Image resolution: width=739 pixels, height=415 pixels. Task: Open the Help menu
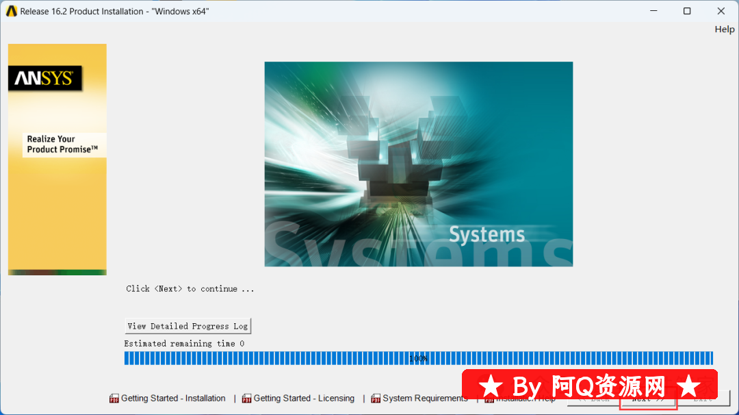coord(725,29)
